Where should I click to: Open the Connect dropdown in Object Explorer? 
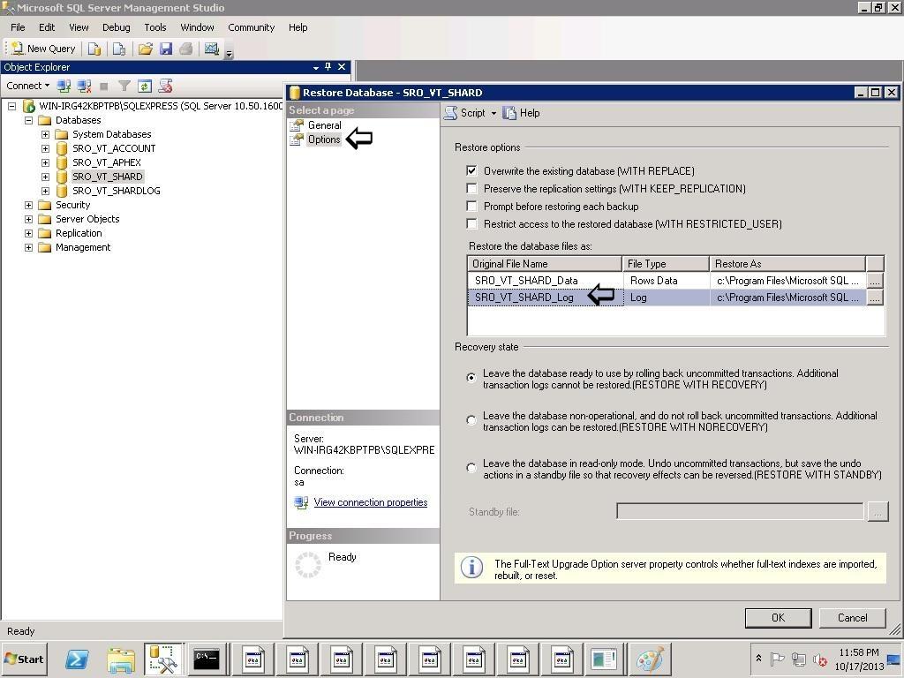click(27, 86)
